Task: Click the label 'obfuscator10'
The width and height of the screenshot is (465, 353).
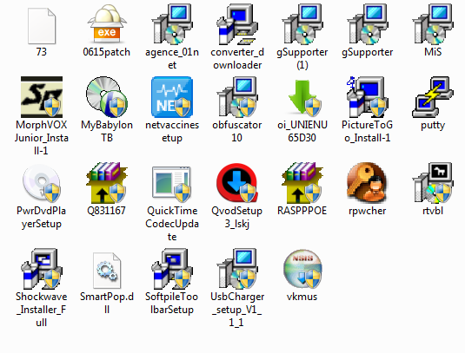Action: coord(237,131)
